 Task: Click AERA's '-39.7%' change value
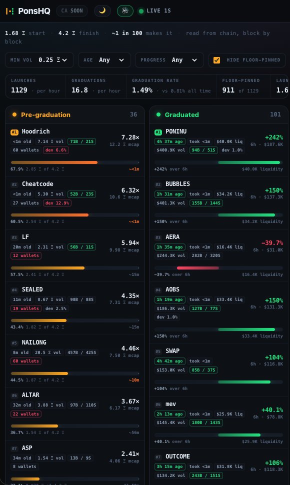point(272,243)
